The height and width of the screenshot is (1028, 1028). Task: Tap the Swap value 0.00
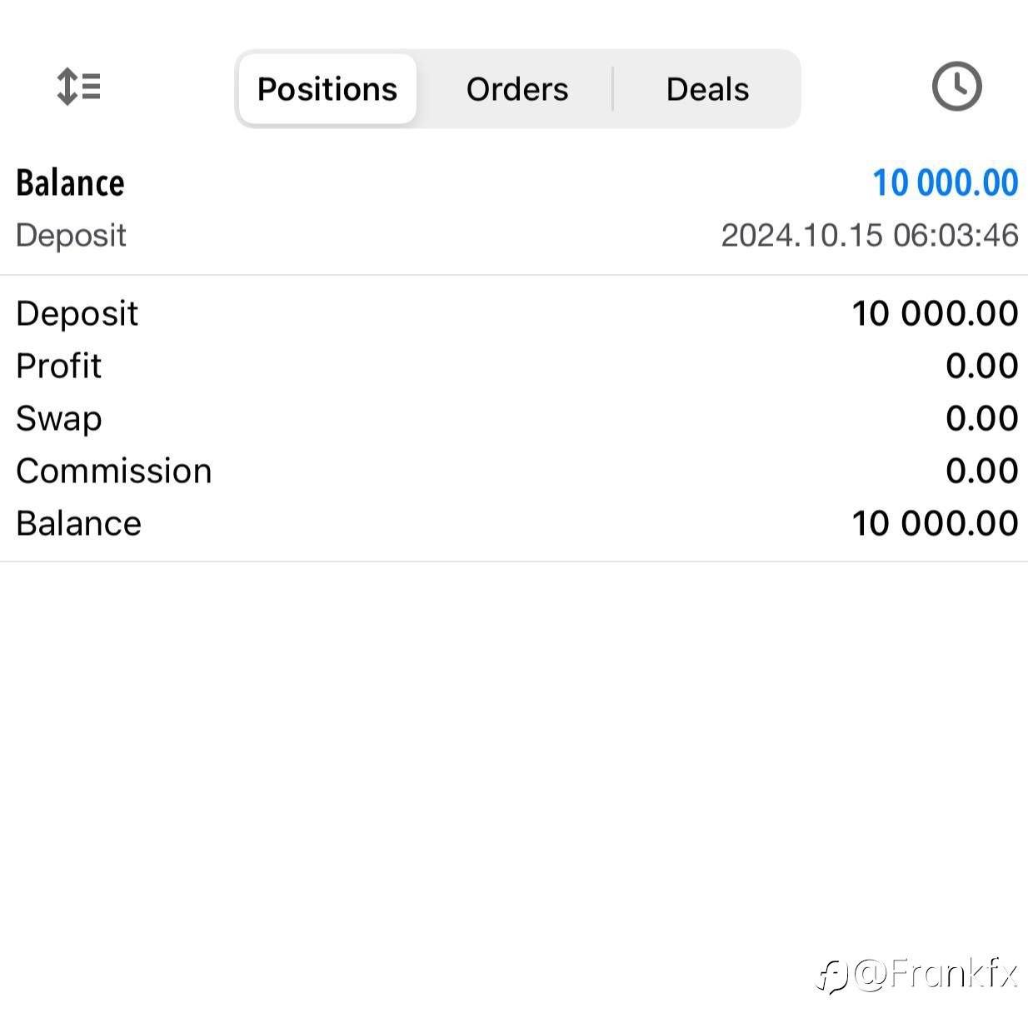[x=981, y=418]
